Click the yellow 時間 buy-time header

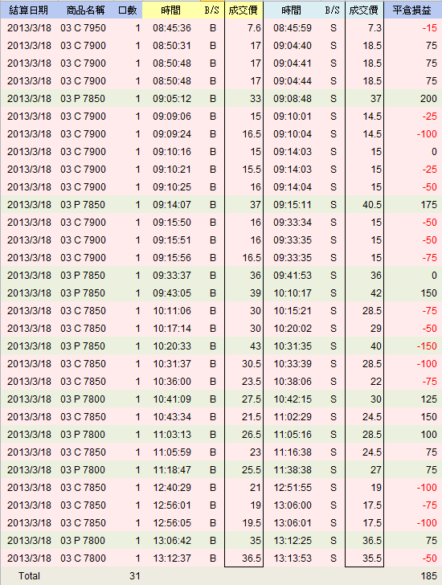(x=171, y=10)
